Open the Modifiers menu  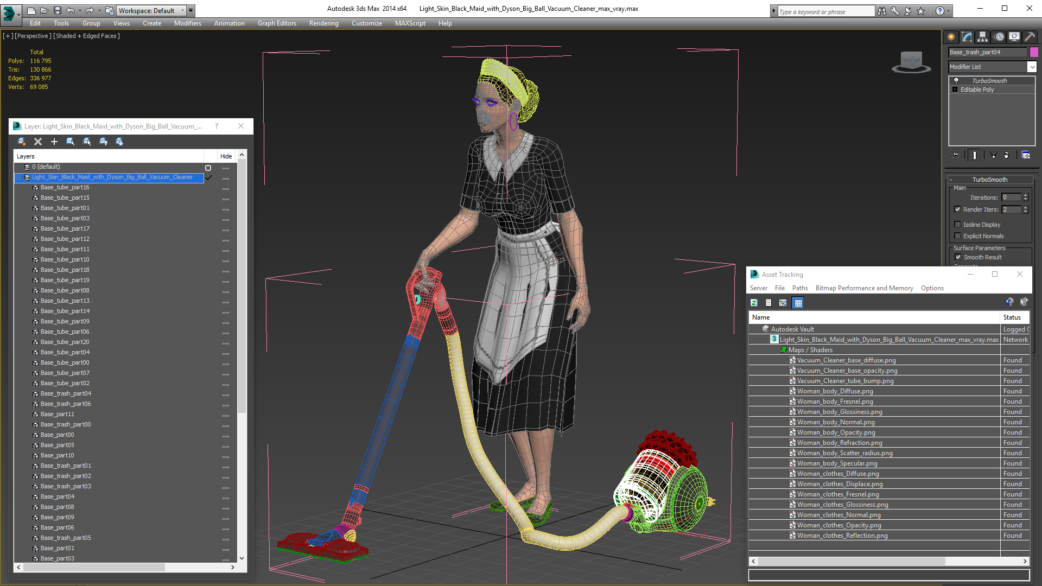188,23
